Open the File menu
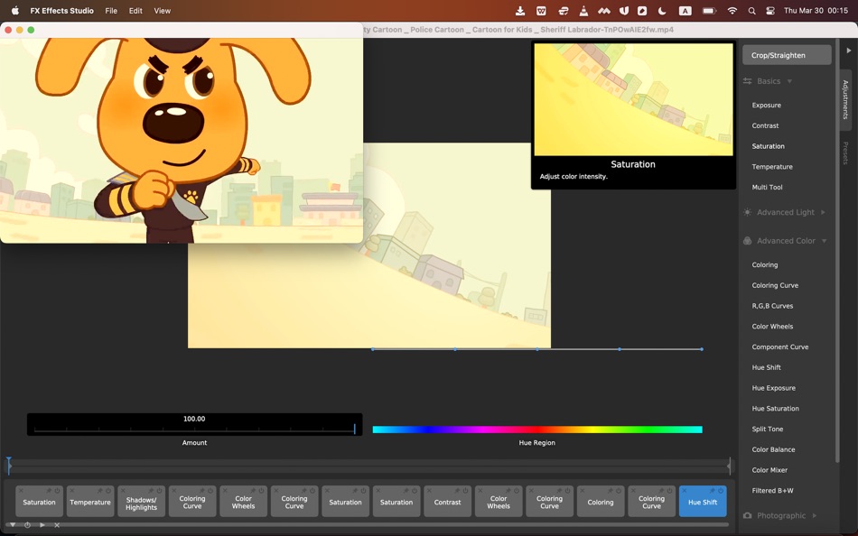 pyautogui.click(x=111, y=11)
